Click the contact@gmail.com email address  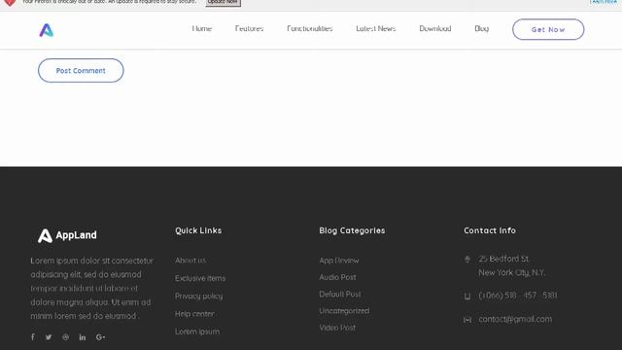click(515, 319)
